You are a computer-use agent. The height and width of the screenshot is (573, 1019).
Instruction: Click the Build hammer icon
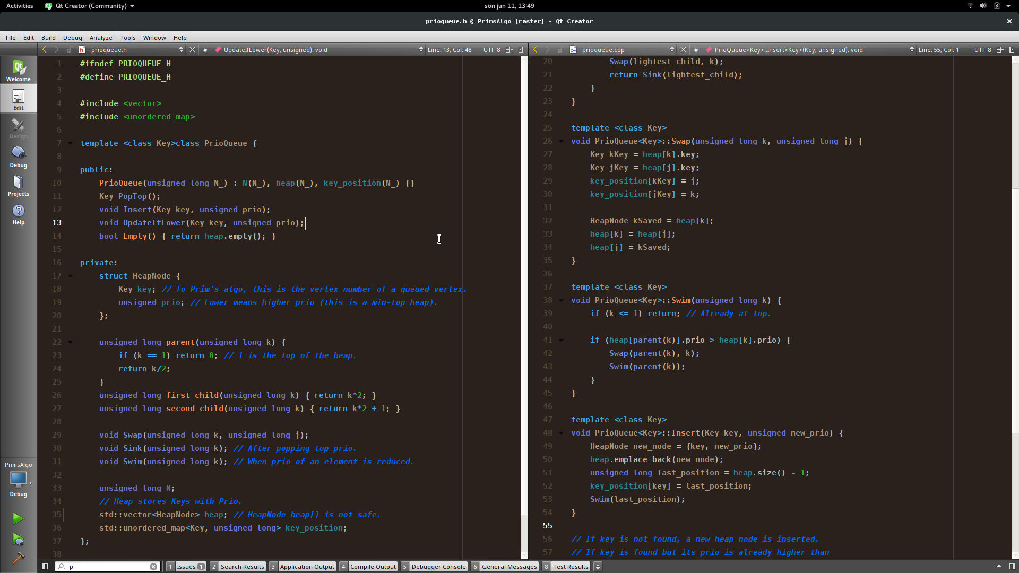pos(18,558)
